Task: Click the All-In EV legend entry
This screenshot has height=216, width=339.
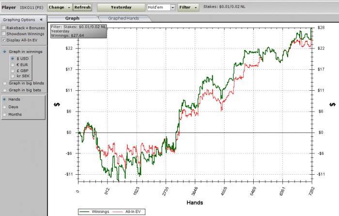Action: coord(127,212)
